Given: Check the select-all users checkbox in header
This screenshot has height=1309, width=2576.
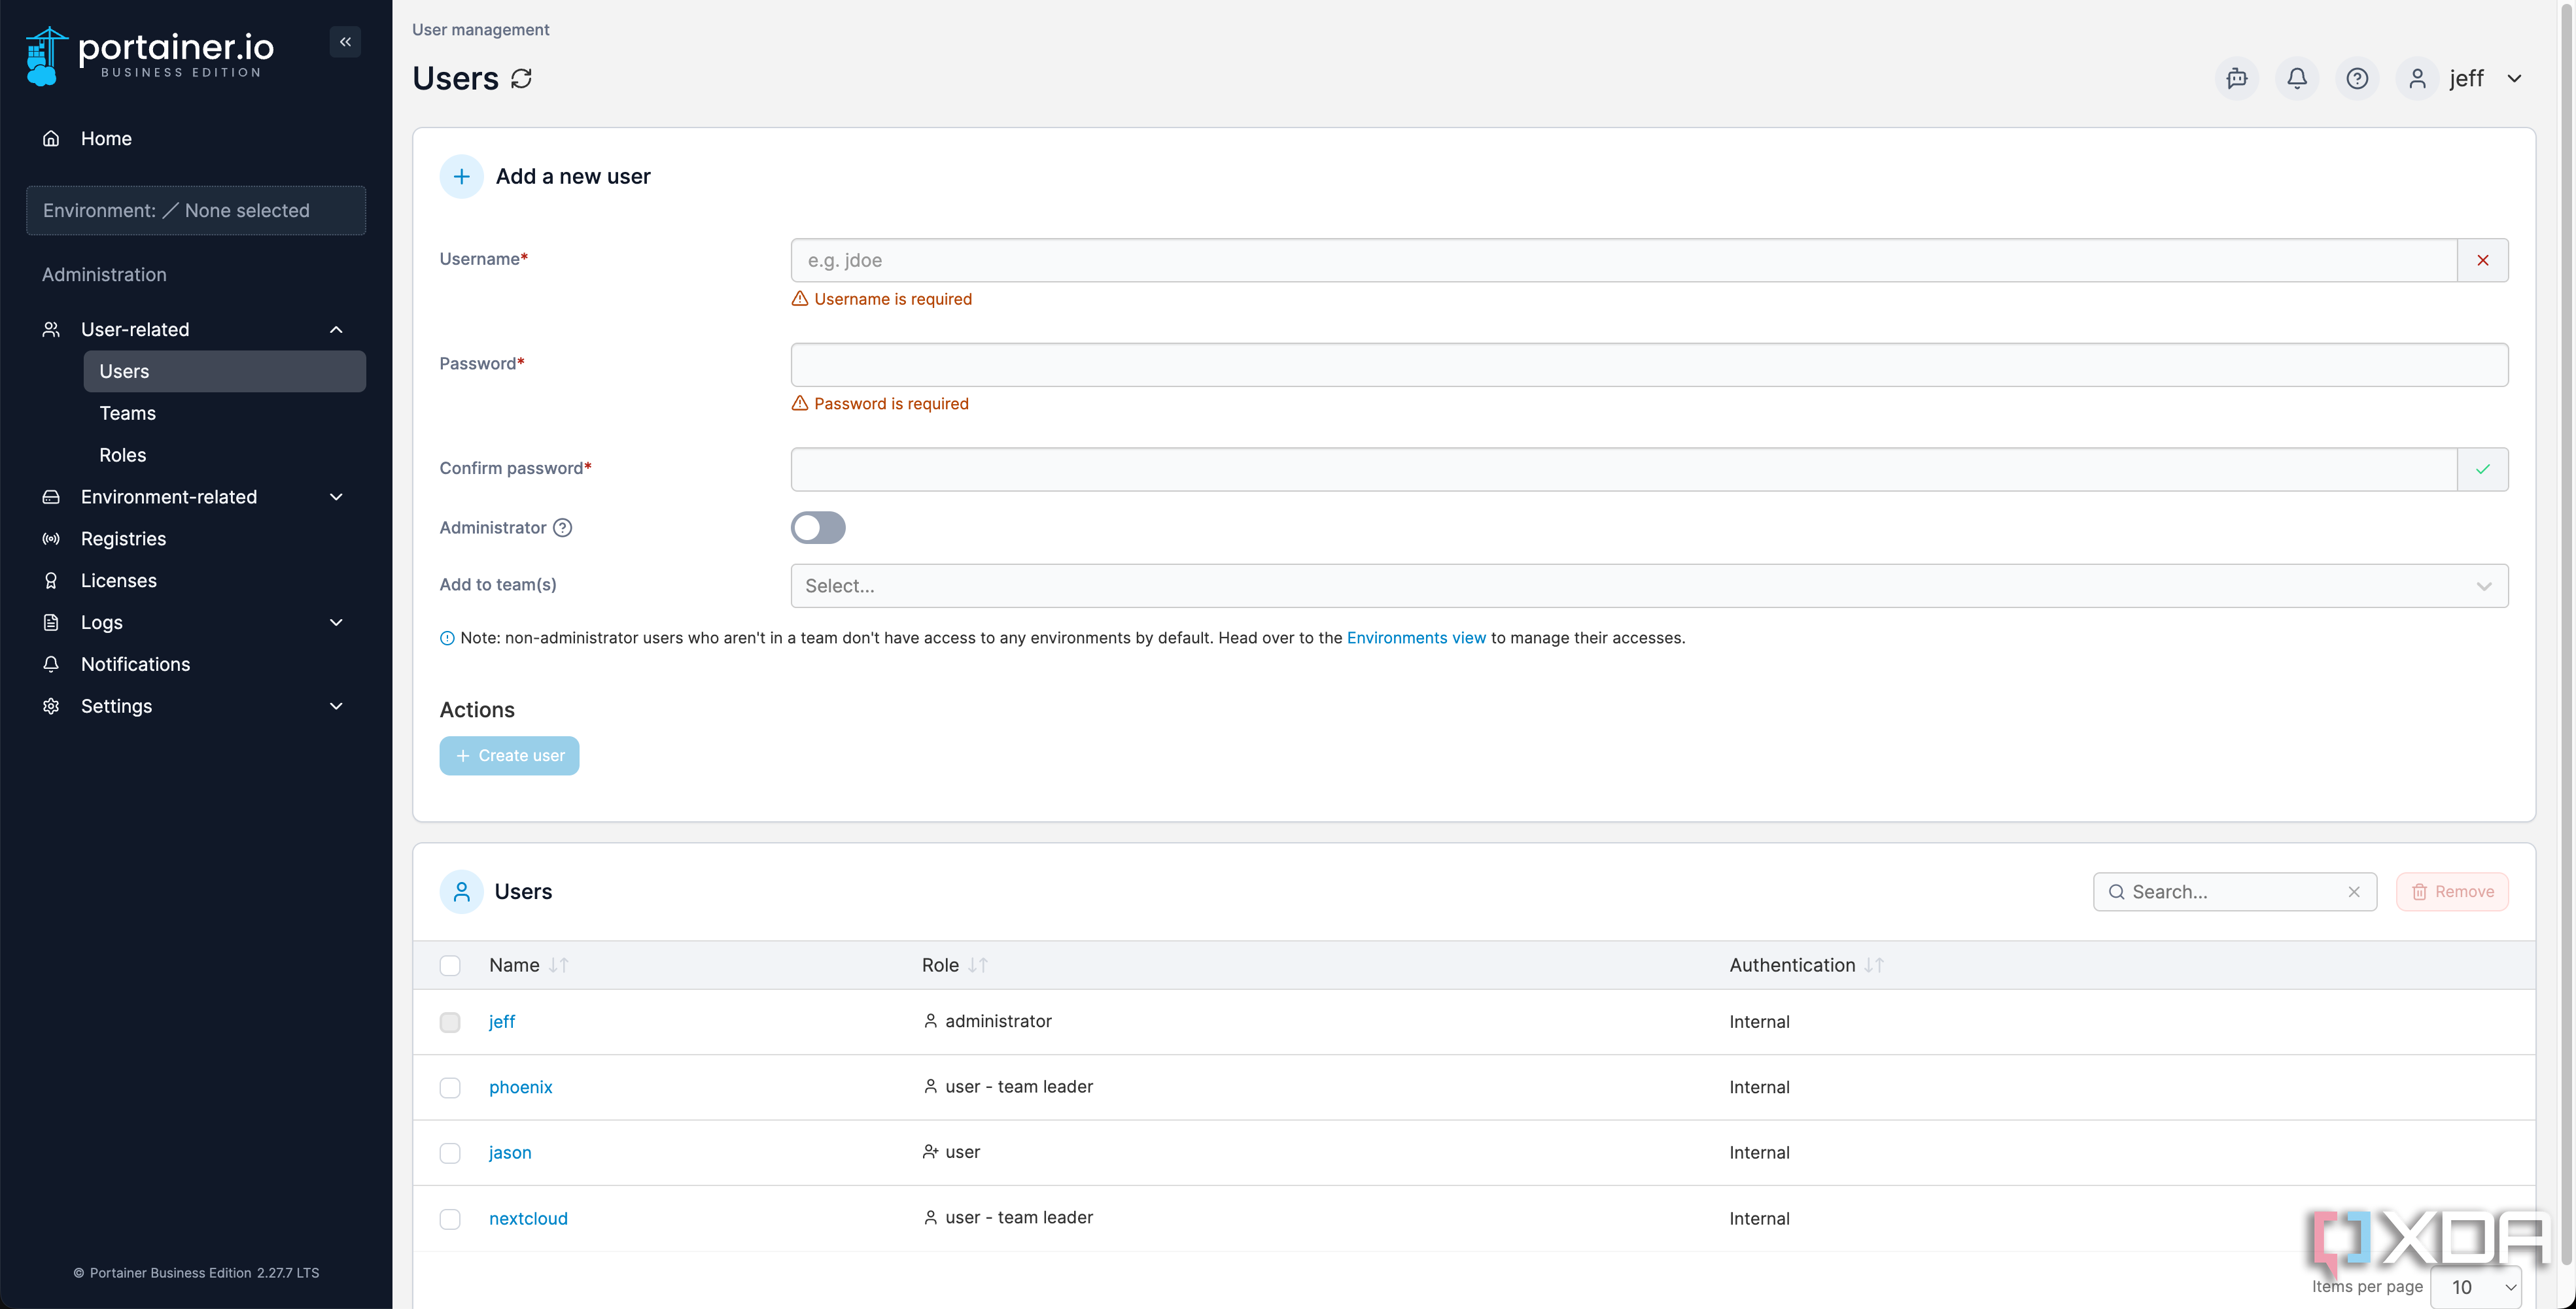Looking at the screenshot, I should tap(450, 965).
